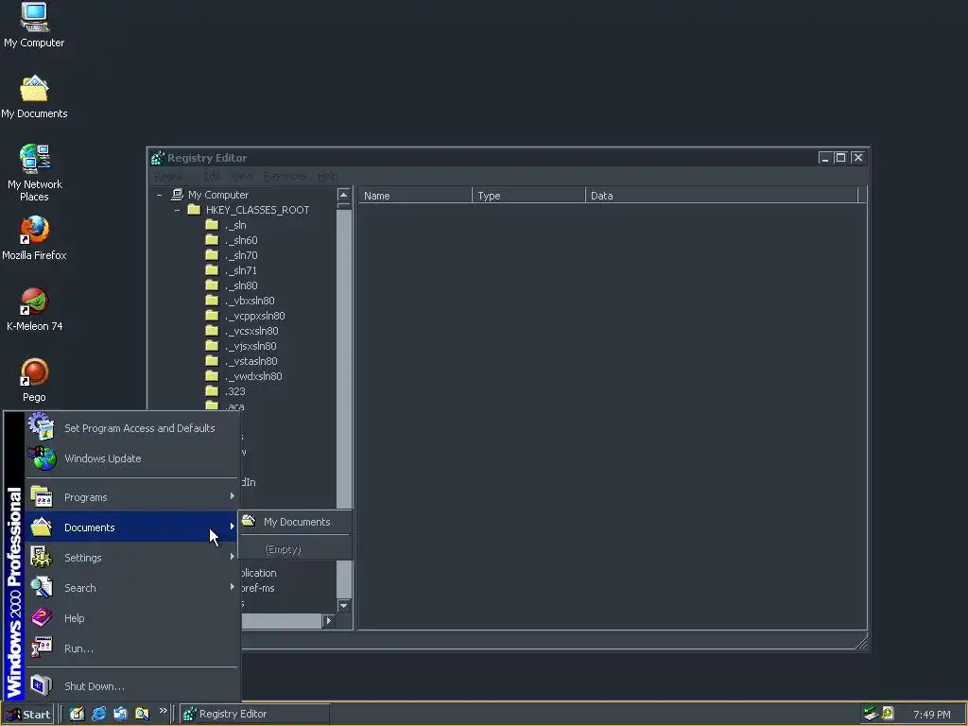Maximize the Registry Editor window
Image resolution: width=968 pixels, height=726 pixels.
840,158
